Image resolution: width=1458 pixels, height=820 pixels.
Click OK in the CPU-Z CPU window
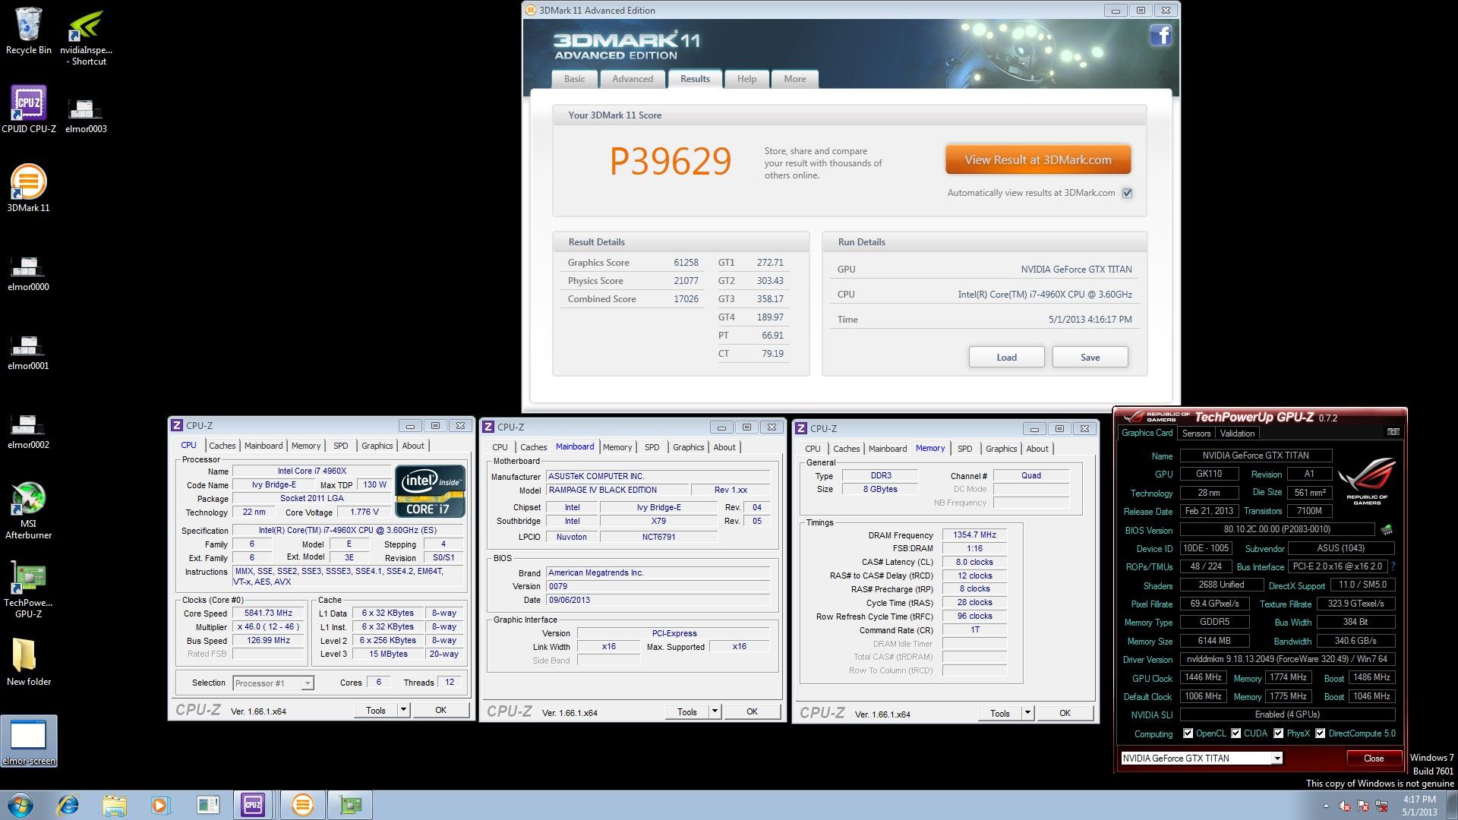440,710
